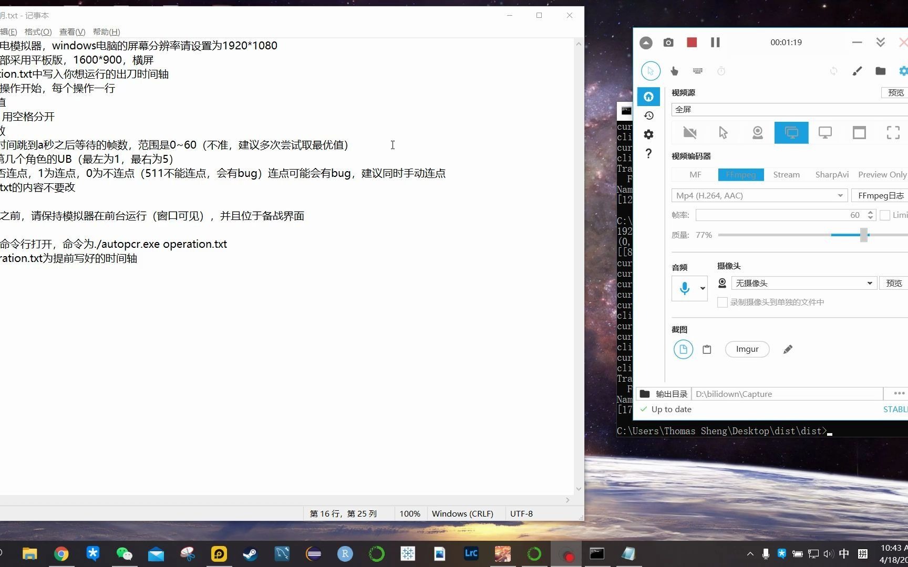Screen dimensions: 908x567
Task: Toggle the microphone audio recording
Action: (x=684, y=288)
